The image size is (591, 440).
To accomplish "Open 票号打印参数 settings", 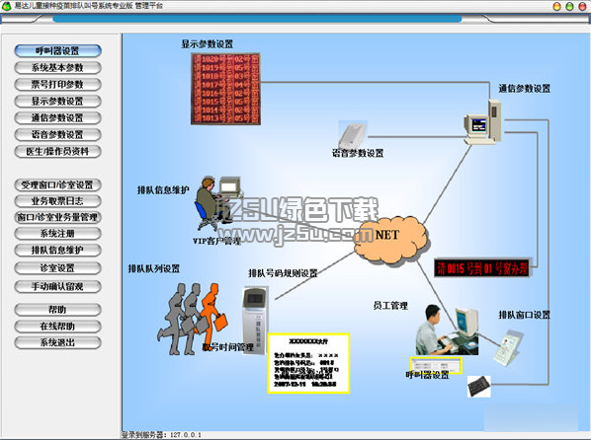I will point(57,84).
